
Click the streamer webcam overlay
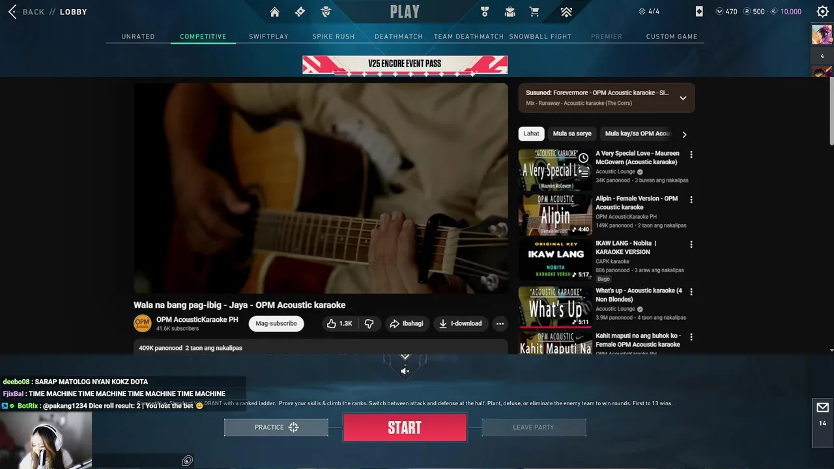[x=46, y=440]
